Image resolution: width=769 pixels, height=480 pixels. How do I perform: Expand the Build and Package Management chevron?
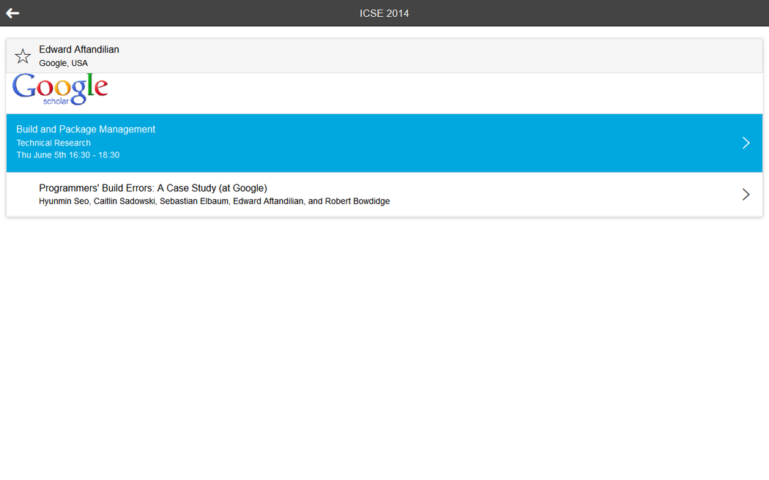click(x=746, y=143)
